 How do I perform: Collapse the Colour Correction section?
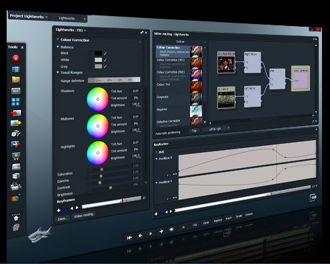pyautogui.click(x=57, y=39)
